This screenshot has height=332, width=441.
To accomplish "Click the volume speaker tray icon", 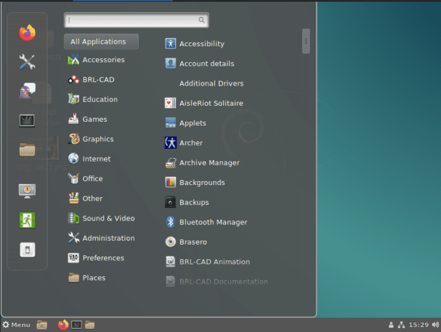I will coord(435,325).
